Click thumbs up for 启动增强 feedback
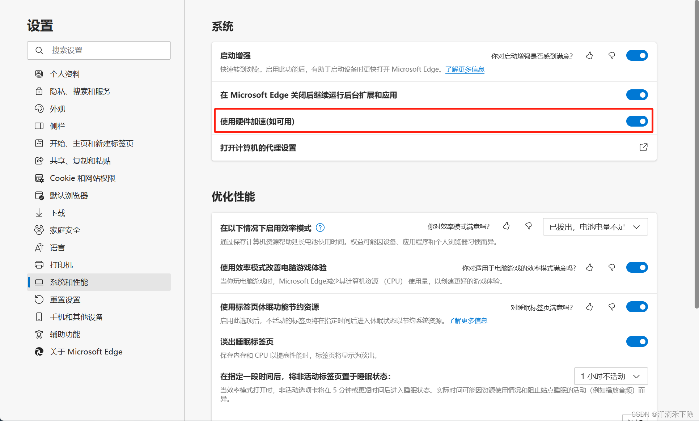This screenshot has width=699, height=421. pyautogui.click(x=589, y=56)
